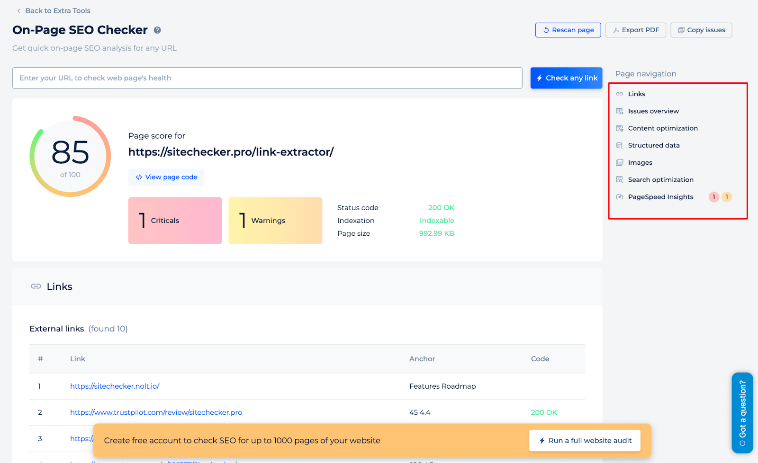Click the Links chain icon in navigation
758x463 pixels.
(x=619, y=94)
